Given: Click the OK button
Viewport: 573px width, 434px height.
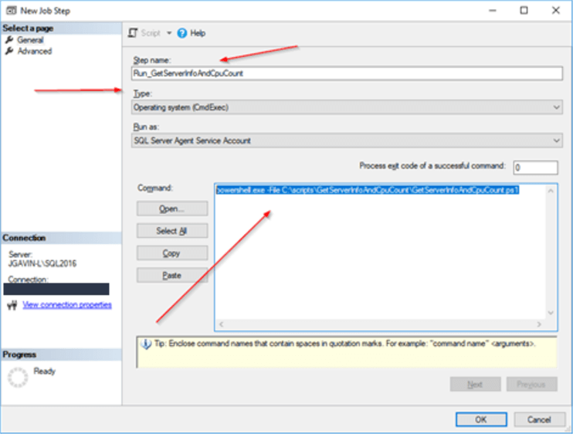Looking at the screenshot, I should (x=481, y=419).
